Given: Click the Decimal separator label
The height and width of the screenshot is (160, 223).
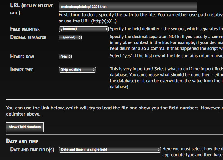Looking at the screenshot, I should pos(28,37).
